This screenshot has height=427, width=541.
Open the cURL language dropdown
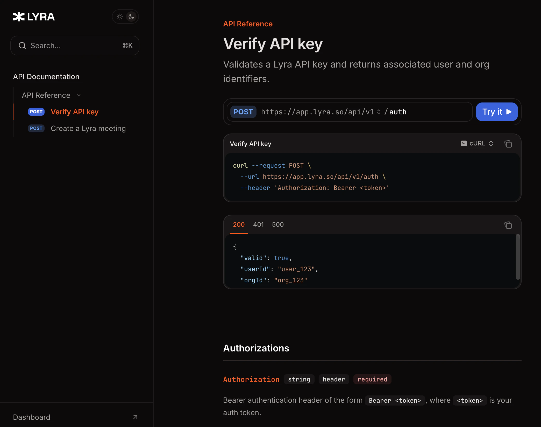(477, 143)
